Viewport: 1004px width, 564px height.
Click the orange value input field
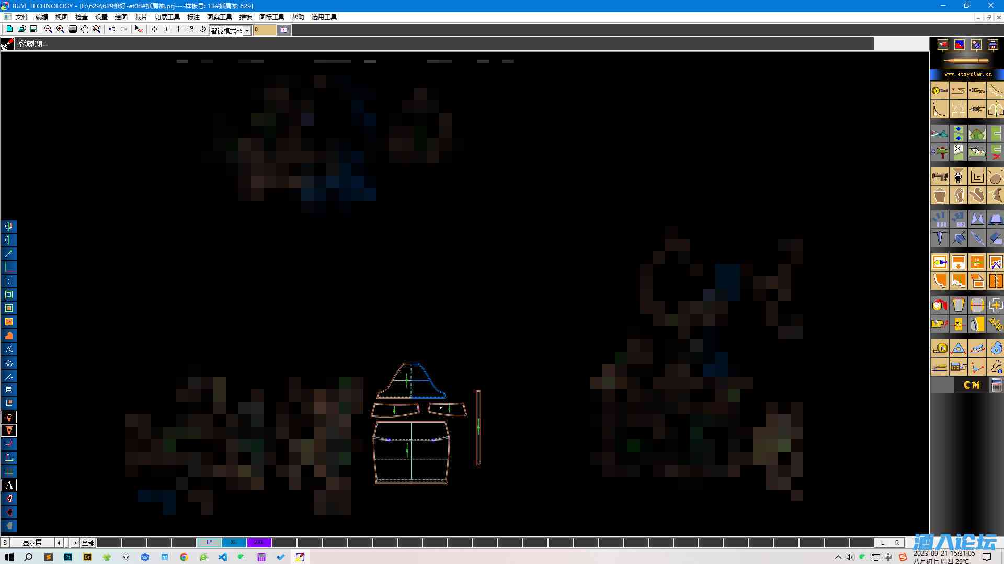pos(265,30)
